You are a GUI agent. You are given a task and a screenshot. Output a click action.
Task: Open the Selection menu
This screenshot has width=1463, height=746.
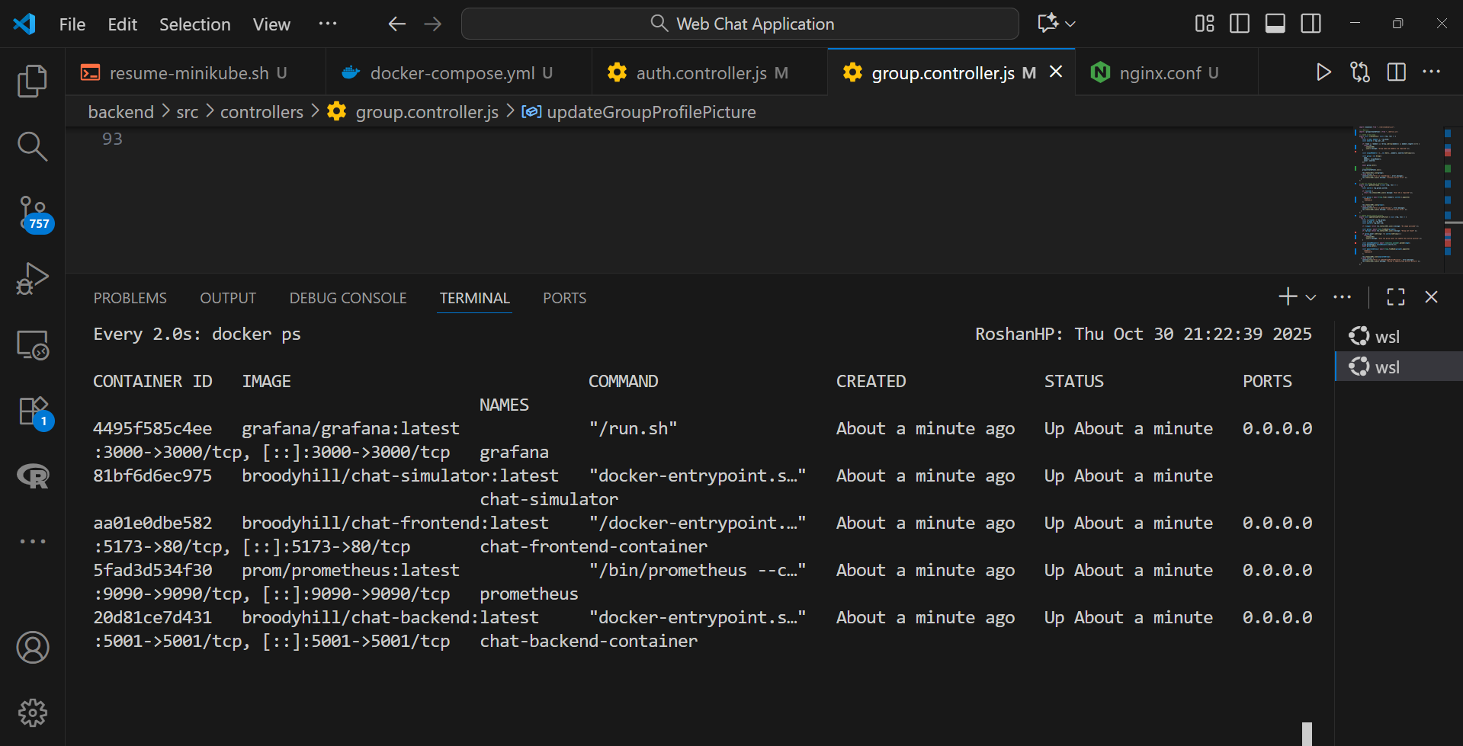tap(194, 24)
